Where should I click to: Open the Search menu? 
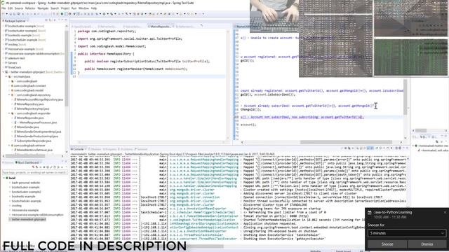point(55,8)
